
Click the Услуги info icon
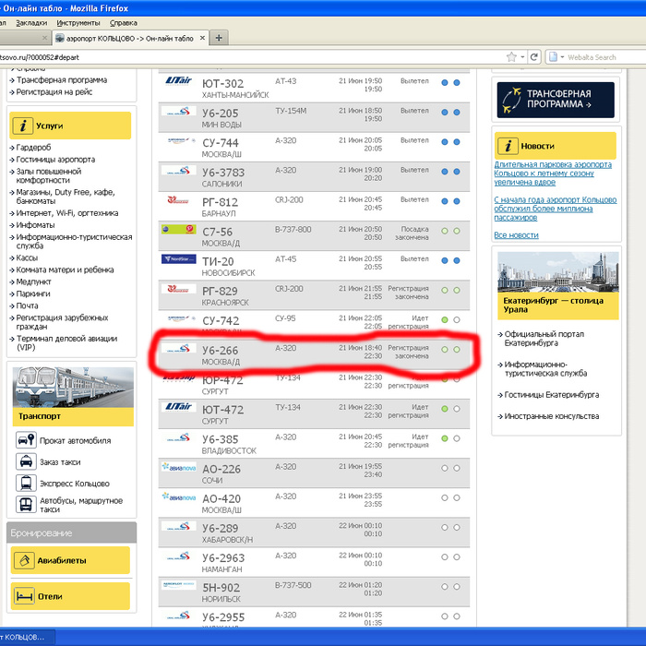pos(25,126)
